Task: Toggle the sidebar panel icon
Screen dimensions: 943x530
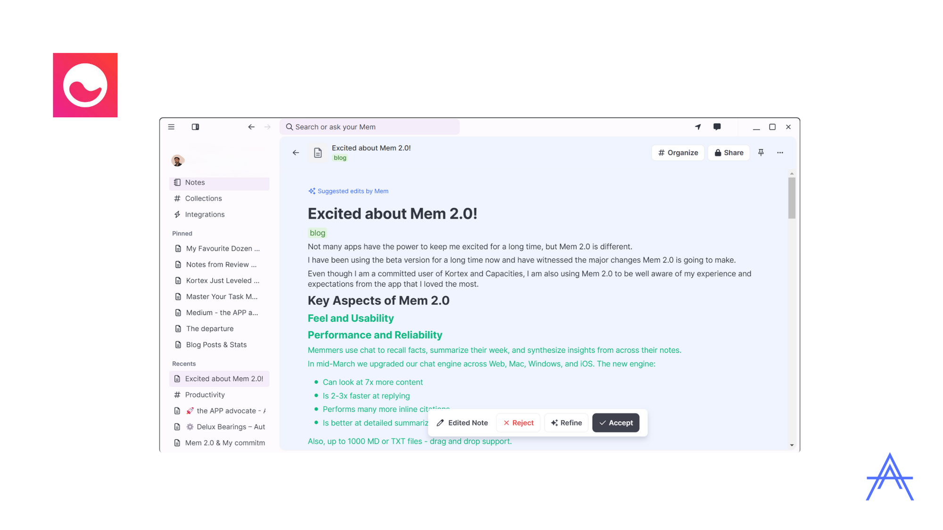Action: coord(195,127)
